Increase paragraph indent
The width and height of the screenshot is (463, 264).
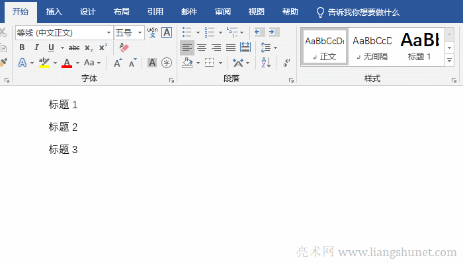pos(274,32)
